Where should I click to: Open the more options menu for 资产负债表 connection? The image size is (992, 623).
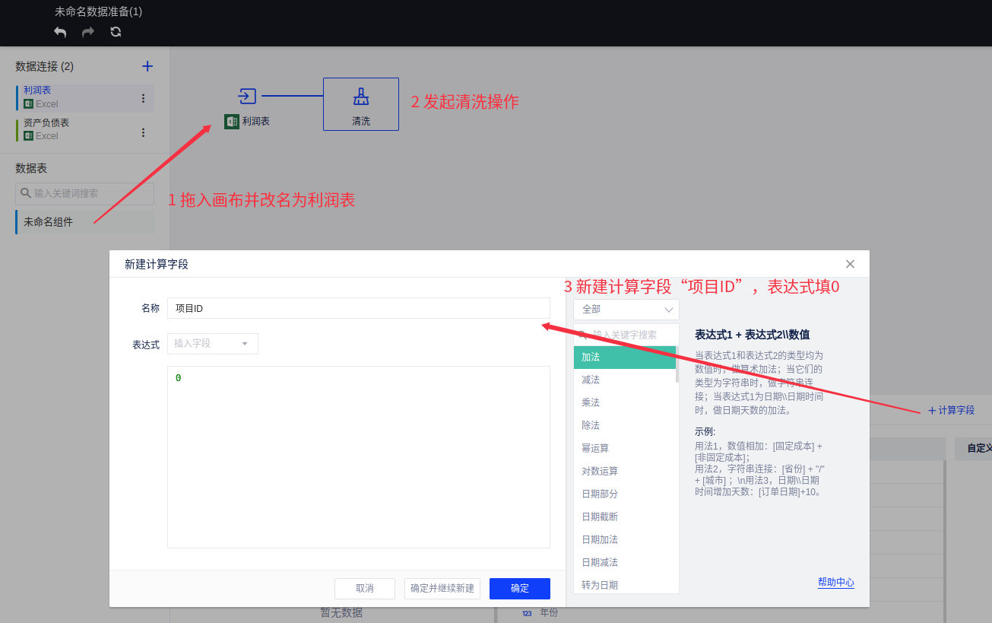[143, 132]
